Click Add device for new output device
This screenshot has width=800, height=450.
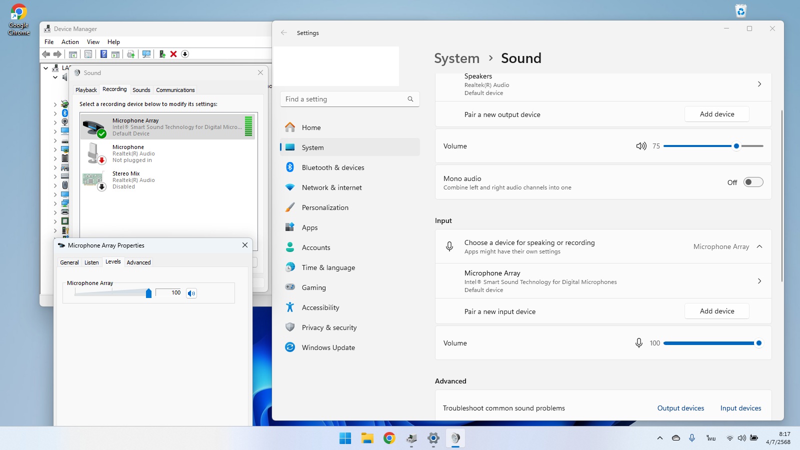pyautogui.click(x=717, y=114)
